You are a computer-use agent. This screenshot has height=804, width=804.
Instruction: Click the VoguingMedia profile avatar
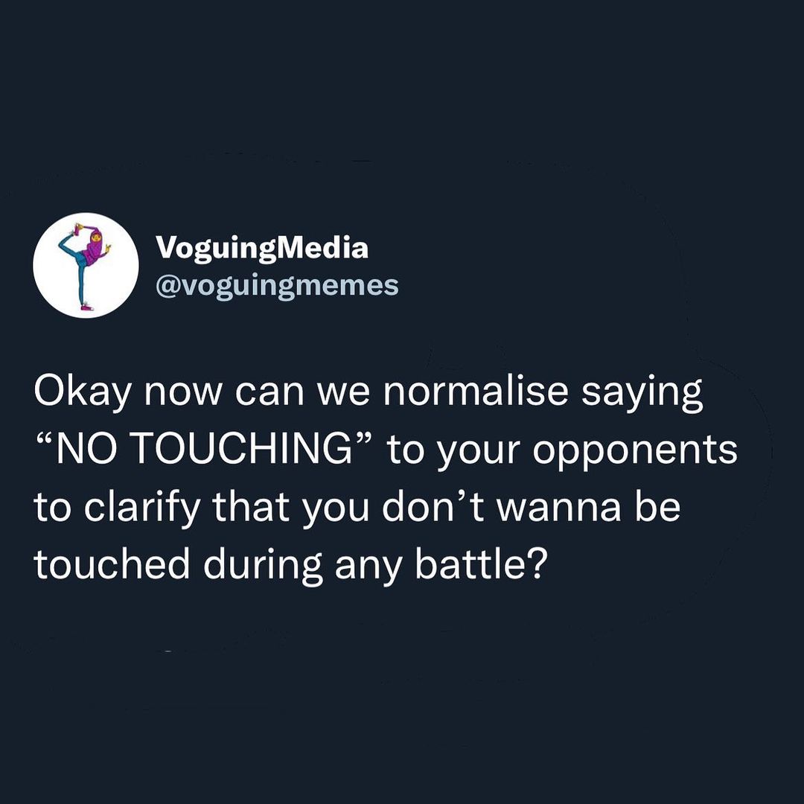[86, 266]
